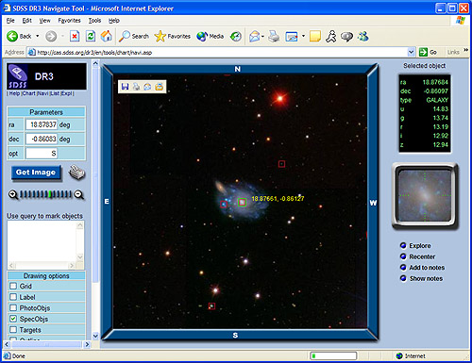This screenshot has width=472, height=363.
Task: Click the folder icon over sky image
Action: tap(160, 87)
